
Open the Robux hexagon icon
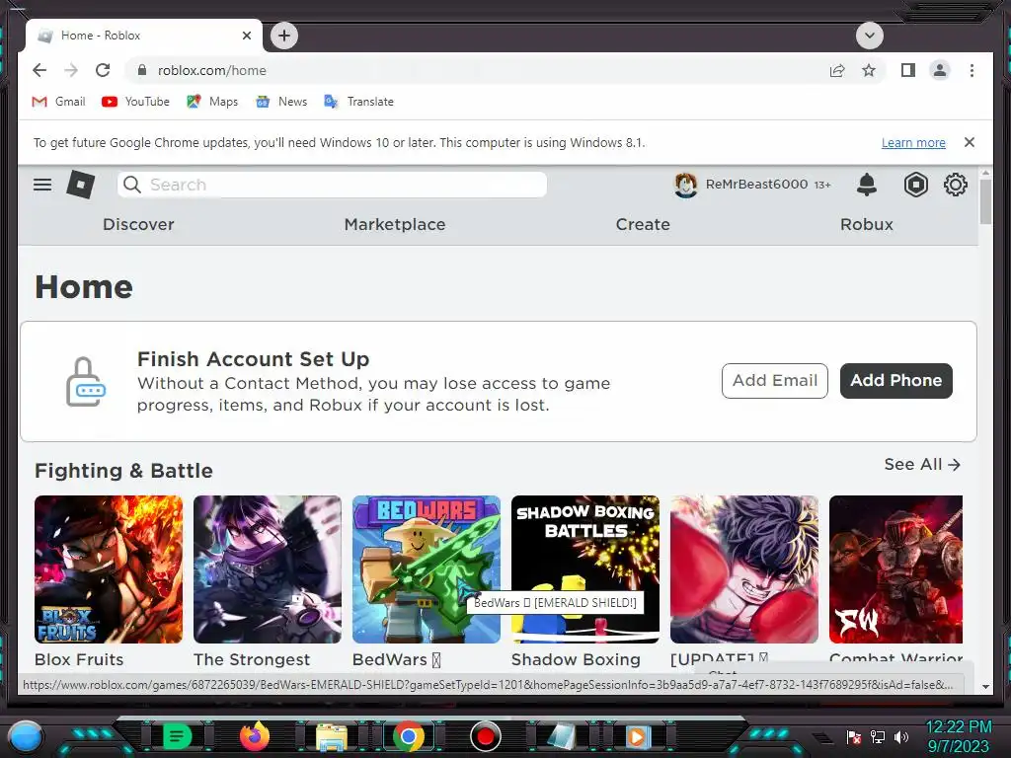coord(915,185)
